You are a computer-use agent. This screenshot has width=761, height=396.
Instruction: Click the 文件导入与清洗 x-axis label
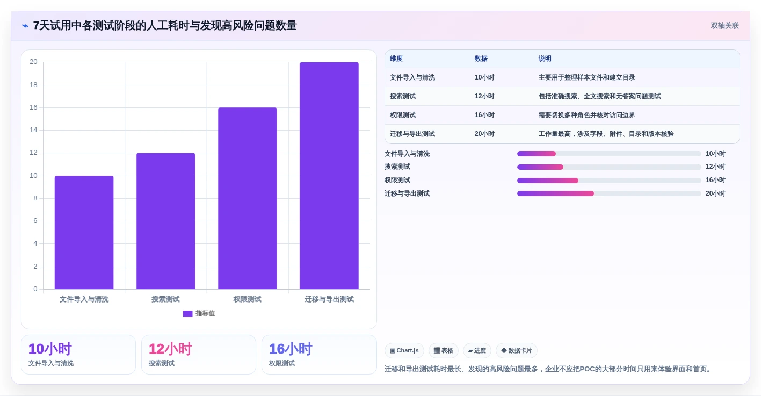pyautogui.click(x=84, y=299)
